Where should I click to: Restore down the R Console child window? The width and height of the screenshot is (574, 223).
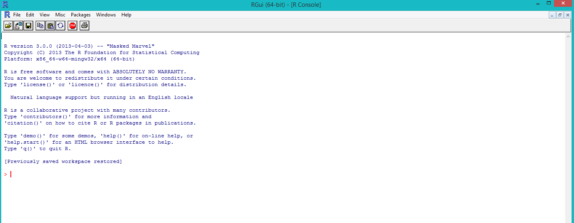(x=560, y=15)
